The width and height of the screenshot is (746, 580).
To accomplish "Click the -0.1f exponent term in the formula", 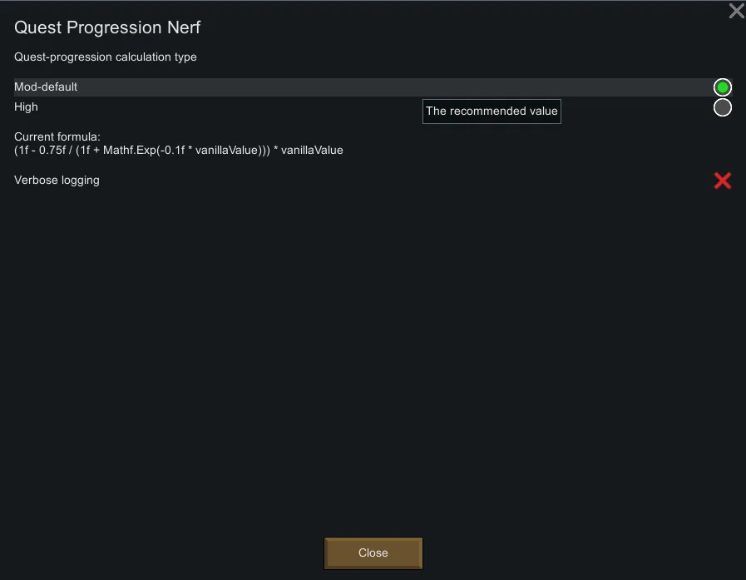I will (169, 151).
